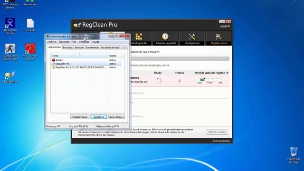Show next tabs with the right tab arrow
304x171 pixels.
pos(126,47)
